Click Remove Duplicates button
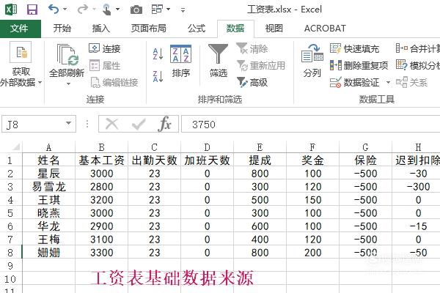This screenshot has height=293, width=440. (359, 65)
